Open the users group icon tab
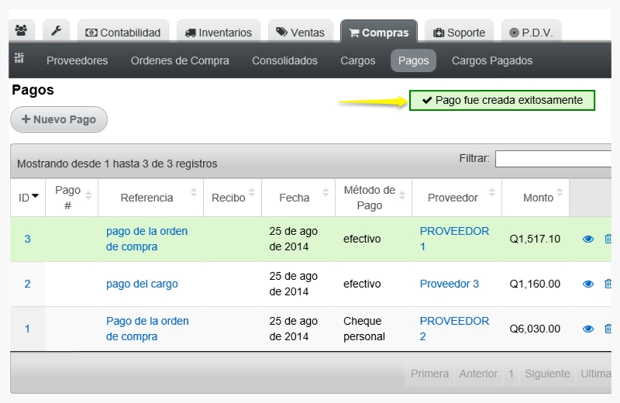620x403 pixels. (22, 30)
